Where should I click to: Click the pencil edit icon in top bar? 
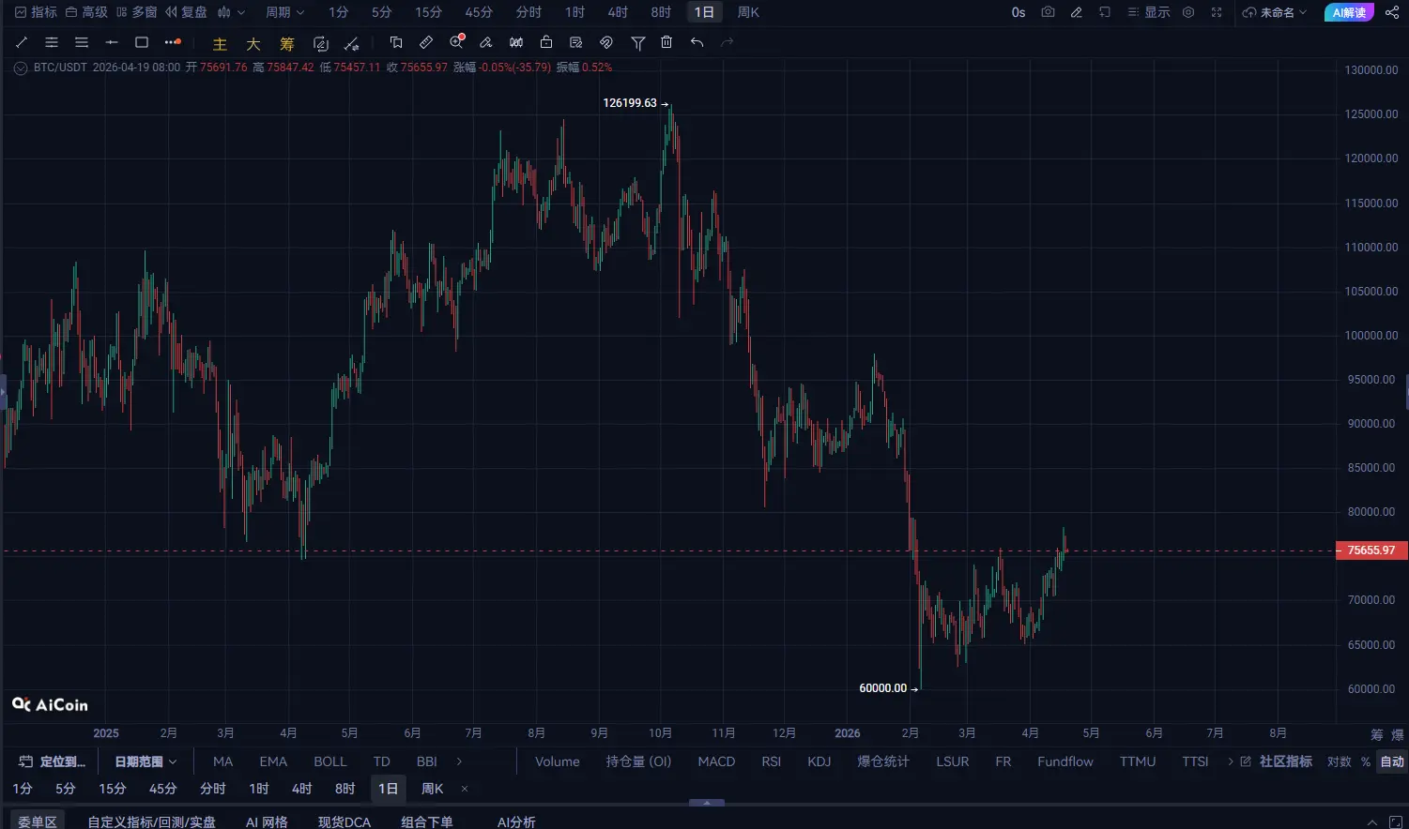pos(1077,12)
